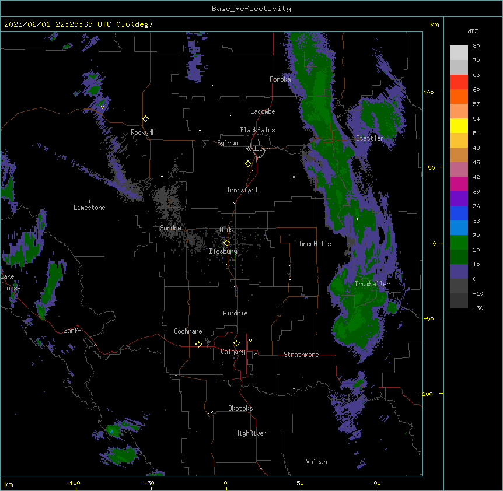The height and width of the screenshot is (491, 503).
Task: Click the Calgary city label
Action: pos(233,352)
